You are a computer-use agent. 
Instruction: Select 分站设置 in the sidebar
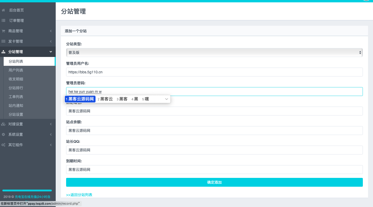click(x=16, y=114)
